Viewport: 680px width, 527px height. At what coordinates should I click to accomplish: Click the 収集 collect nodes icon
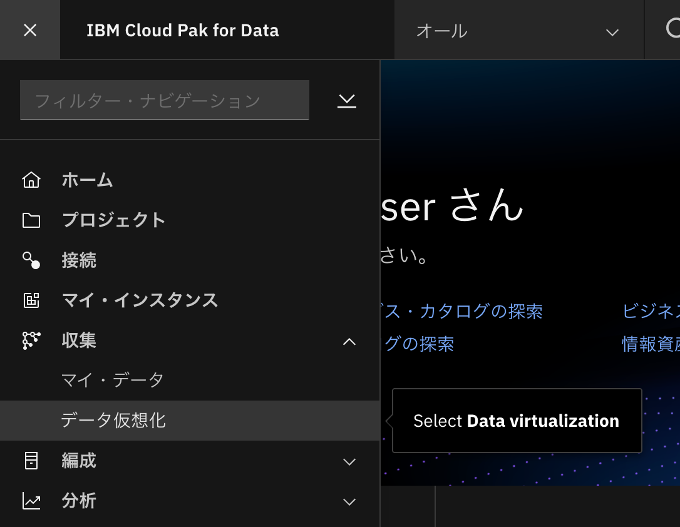coord(31,340)
